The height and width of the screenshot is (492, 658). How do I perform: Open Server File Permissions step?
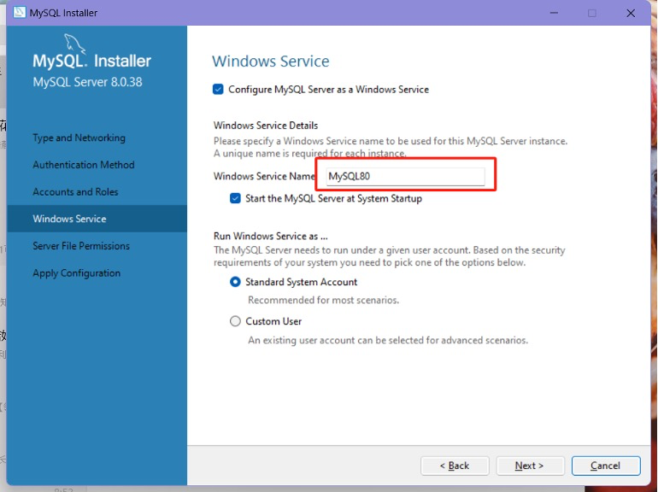click(x=81, y=246)
